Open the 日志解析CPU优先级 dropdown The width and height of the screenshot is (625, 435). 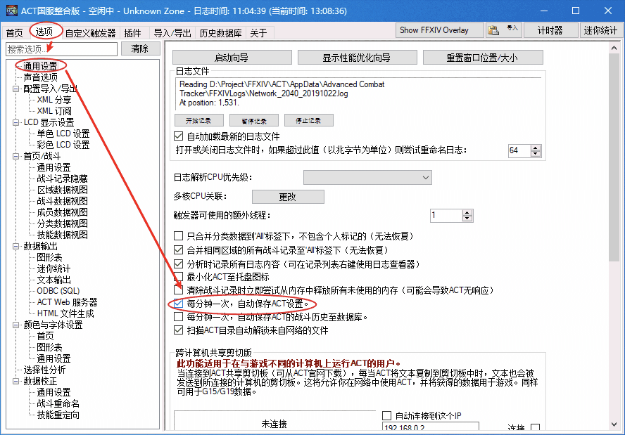coord(367,178)
